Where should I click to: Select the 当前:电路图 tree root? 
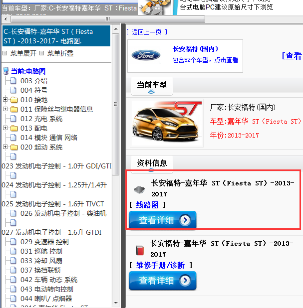[x=28, y=71]
